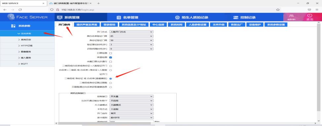
Task: Click the admin user icon
Action: point(291,16)
